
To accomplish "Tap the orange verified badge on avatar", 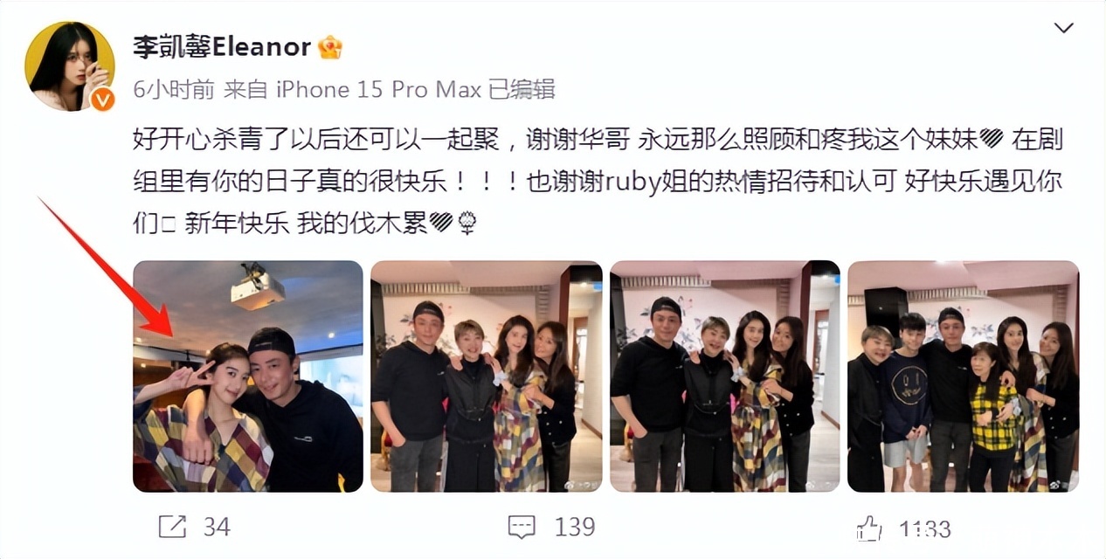I will [x=102, y=99].
